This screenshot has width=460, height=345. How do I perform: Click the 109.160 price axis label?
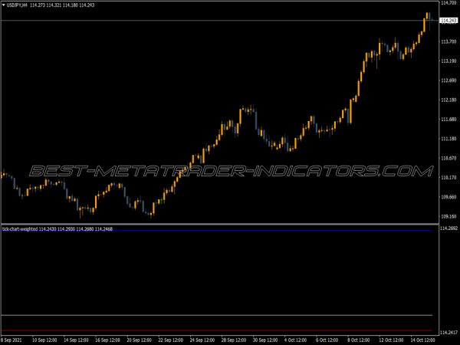click(x=449, y=216)
